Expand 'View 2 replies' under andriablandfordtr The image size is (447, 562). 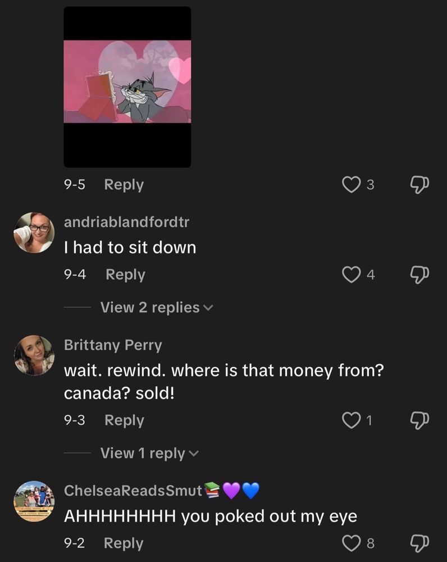coord(157,307)
